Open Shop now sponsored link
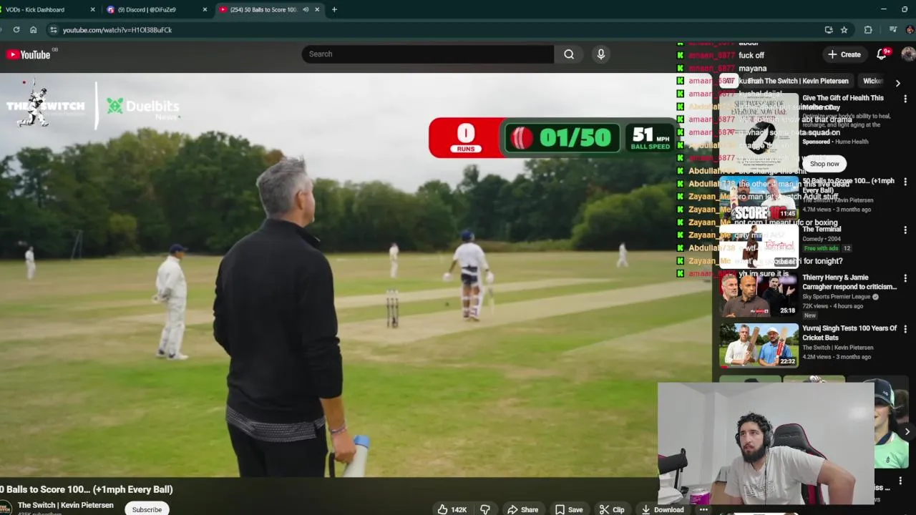The image size is (916, 515). 824,164
